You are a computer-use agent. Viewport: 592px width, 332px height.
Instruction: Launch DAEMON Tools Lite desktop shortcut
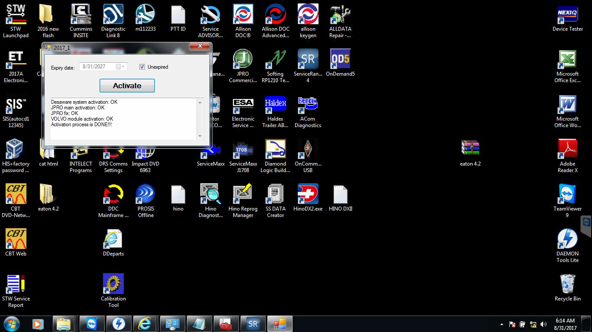click(567, 246)
